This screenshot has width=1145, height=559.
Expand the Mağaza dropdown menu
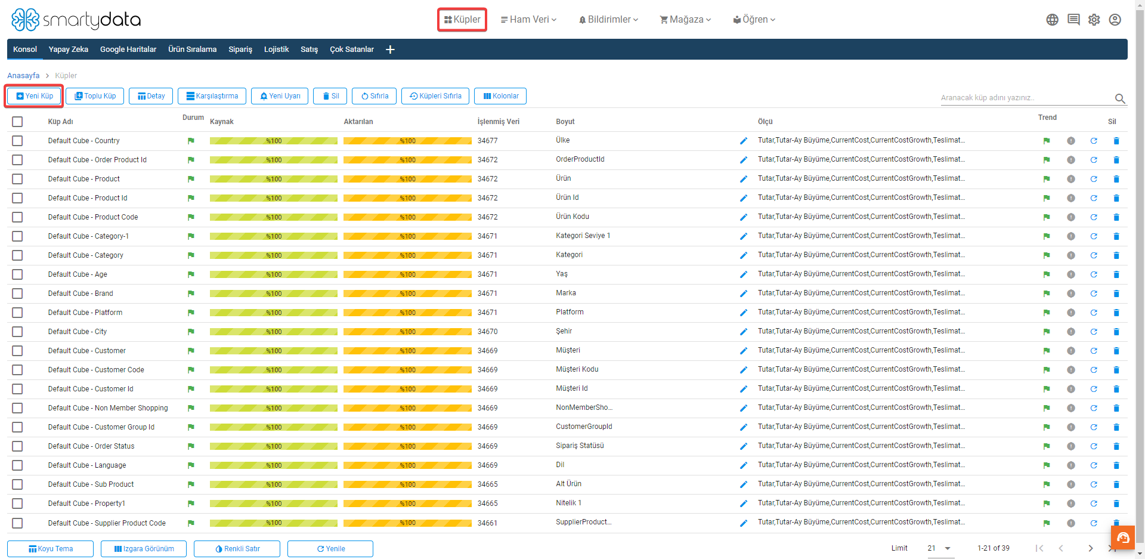685,20
